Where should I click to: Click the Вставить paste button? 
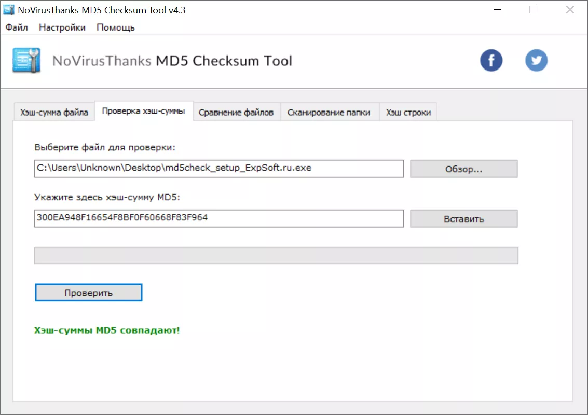464,218
